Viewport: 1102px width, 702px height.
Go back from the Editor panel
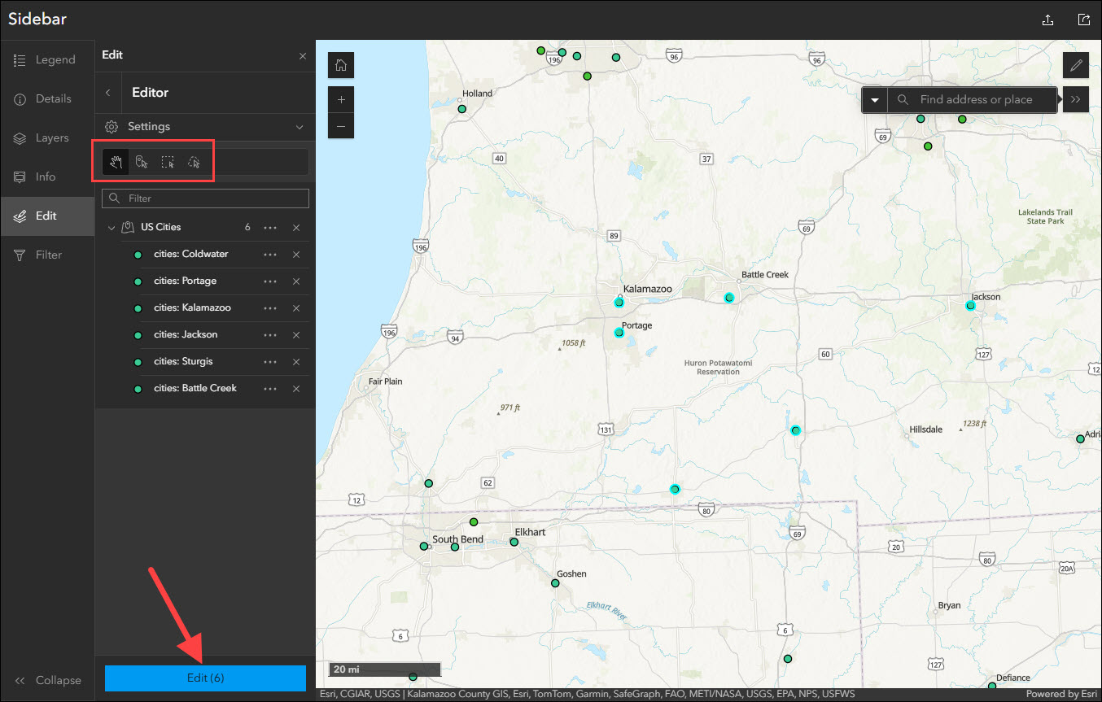pos(108,93)
